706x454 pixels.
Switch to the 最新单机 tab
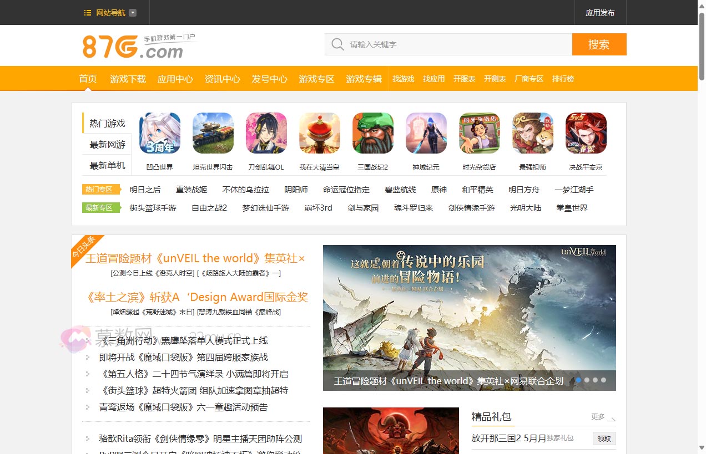(x=106, y=165)
